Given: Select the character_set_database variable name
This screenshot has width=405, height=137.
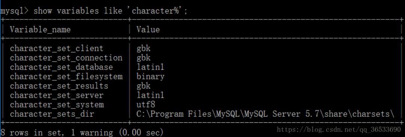Looking at the screenshot, I should (x=62, y=67).
